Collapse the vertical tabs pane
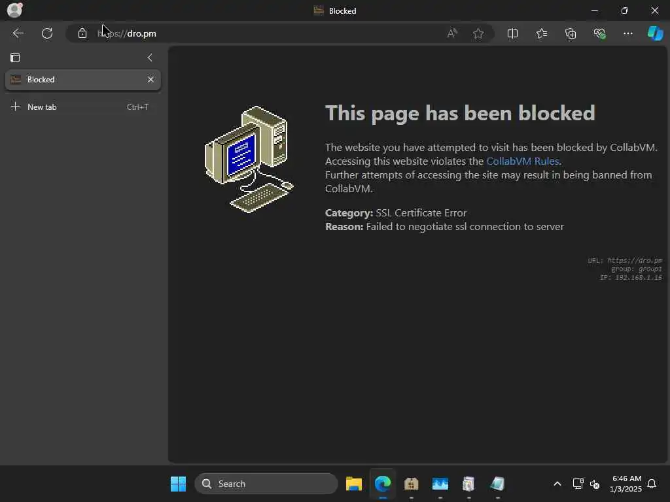Screen dimensions: 670x502 (150, 58)
